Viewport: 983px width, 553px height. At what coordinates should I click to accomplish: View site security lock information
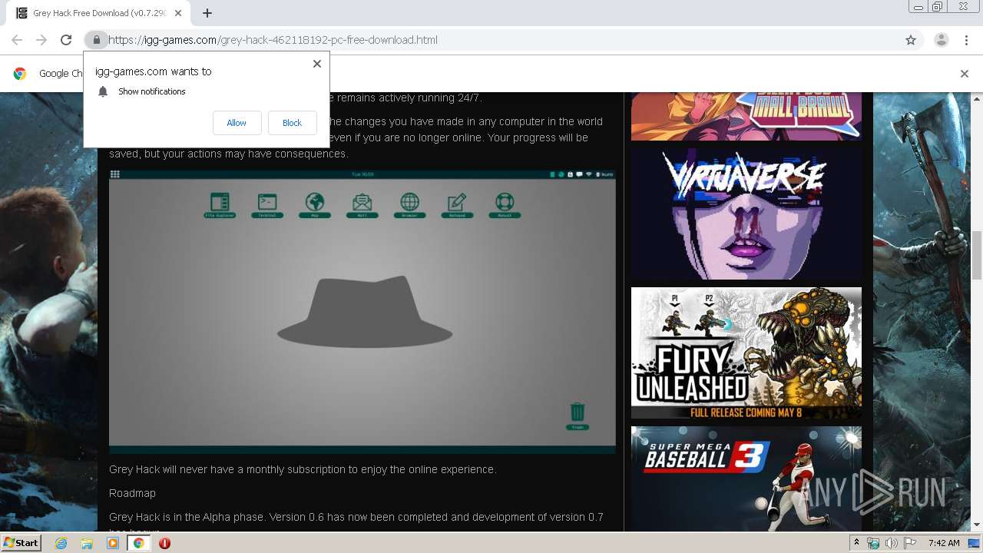click(x=96, y=40)
